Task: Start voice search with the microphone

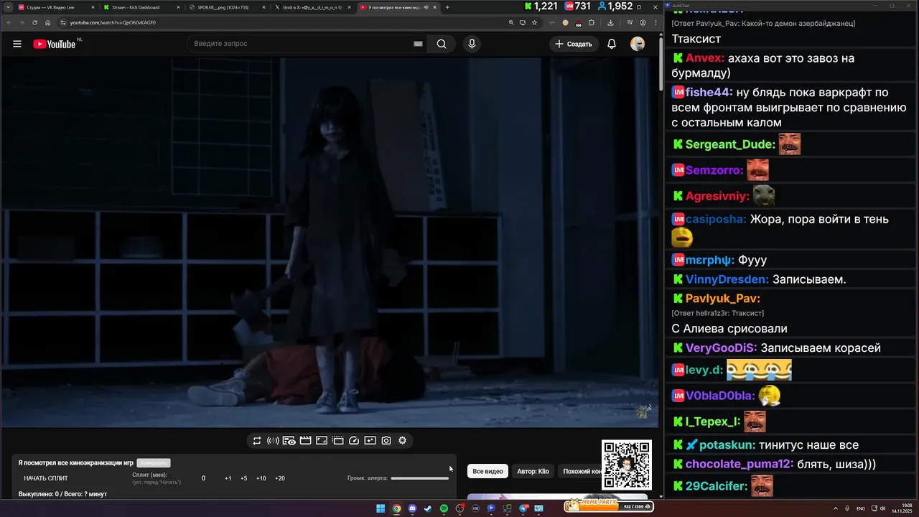Action: click(472, 44)
